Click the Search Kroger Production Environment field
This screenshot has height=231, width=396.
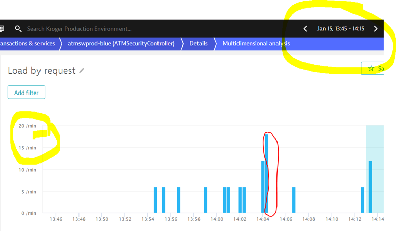click(x=80, y=29)
